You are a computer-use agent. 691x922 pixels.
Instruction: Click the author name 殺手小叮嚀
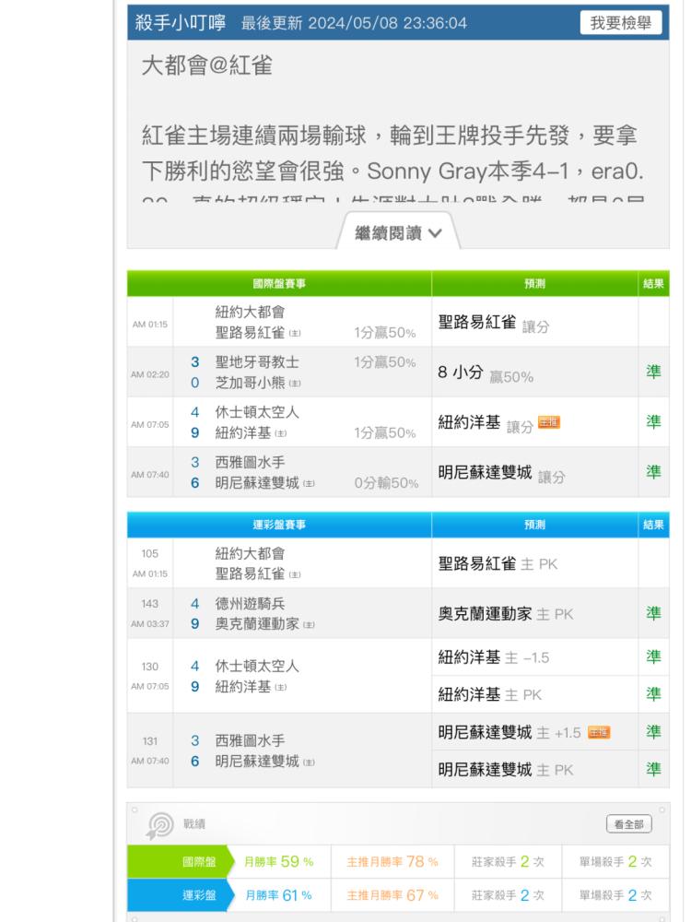181,23
